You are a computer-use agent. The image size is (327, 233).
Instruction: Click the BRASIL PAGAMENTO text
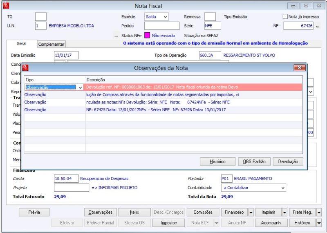(x=253, y=179)
